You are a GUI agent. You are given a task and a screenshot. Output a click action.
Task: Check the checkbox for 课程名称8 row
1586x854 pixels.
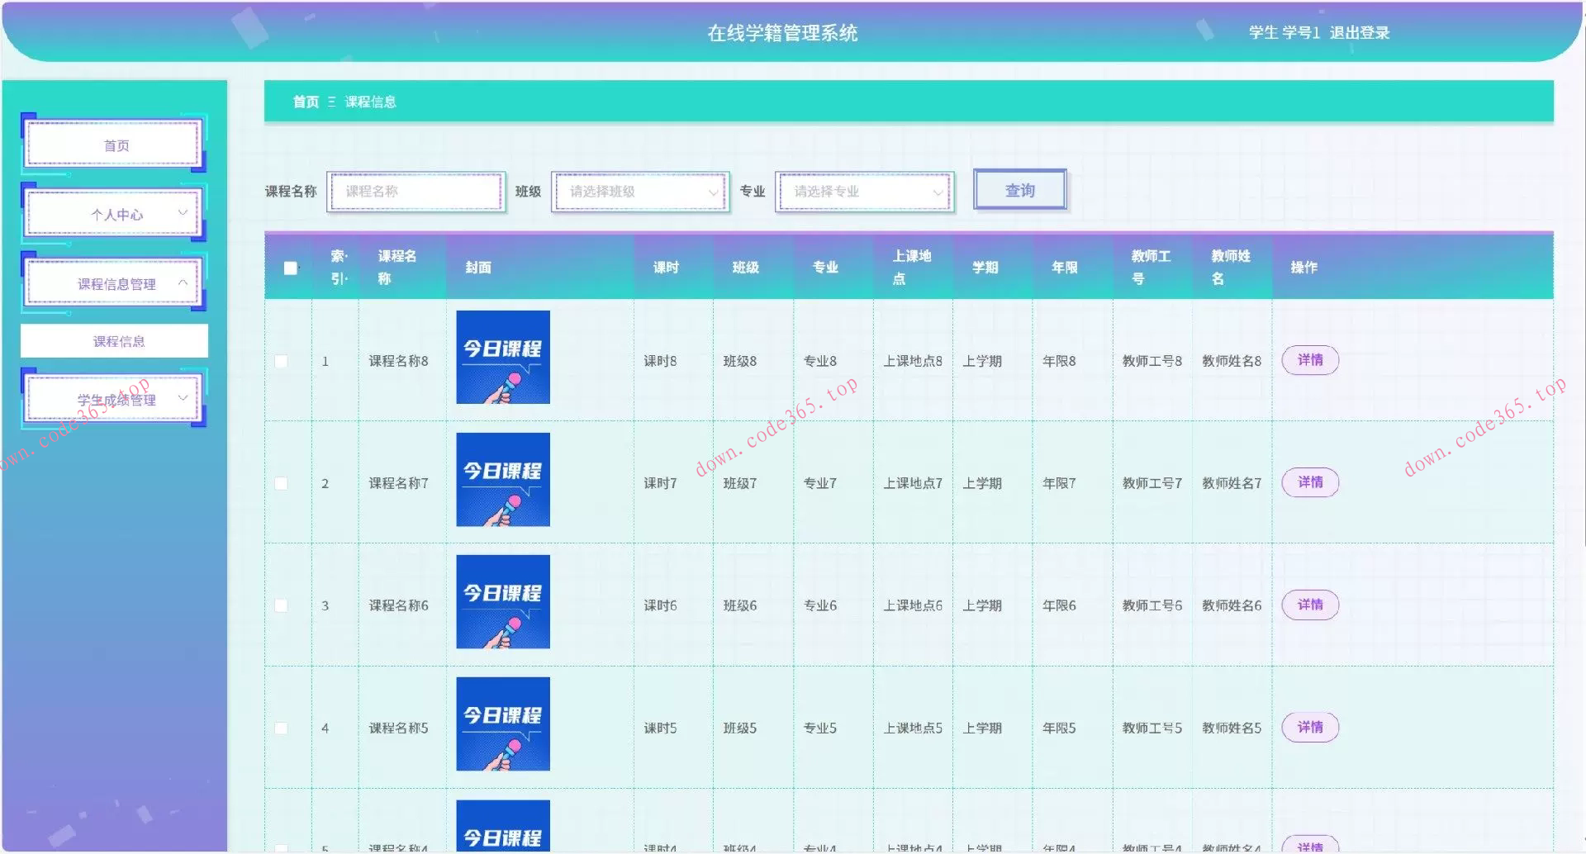click(x=282, y=360)
